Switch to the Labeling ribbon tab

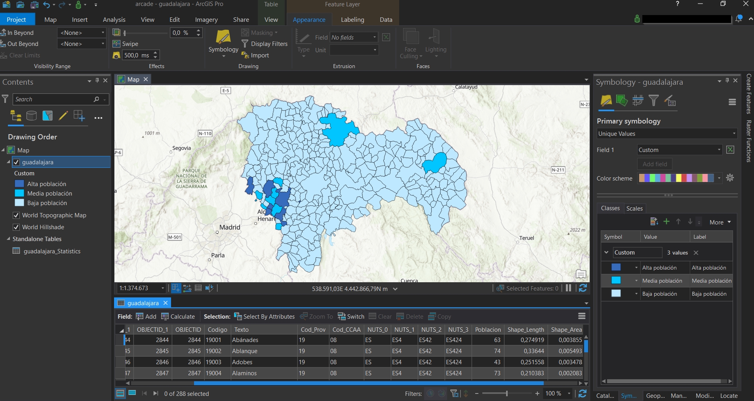[352, 19]
